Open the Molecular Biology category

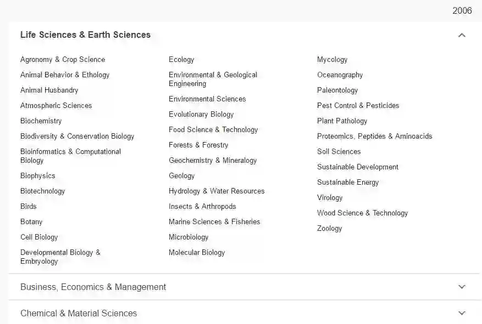pyautogui.click(x=197, y=252)
